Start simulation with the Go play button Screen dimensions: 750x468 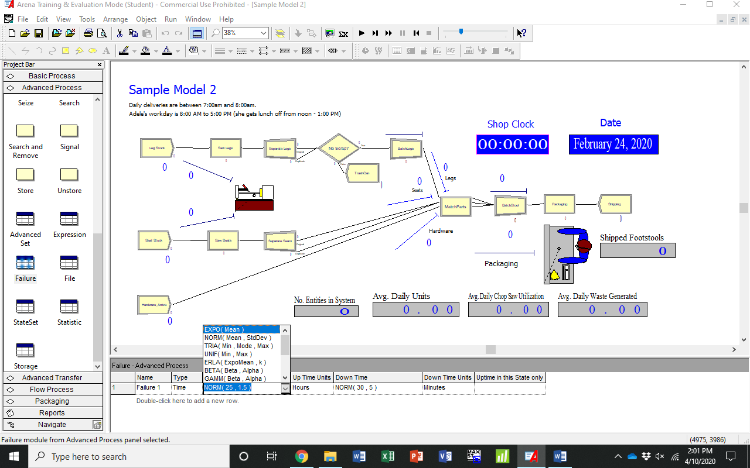[x=362, y=33]
